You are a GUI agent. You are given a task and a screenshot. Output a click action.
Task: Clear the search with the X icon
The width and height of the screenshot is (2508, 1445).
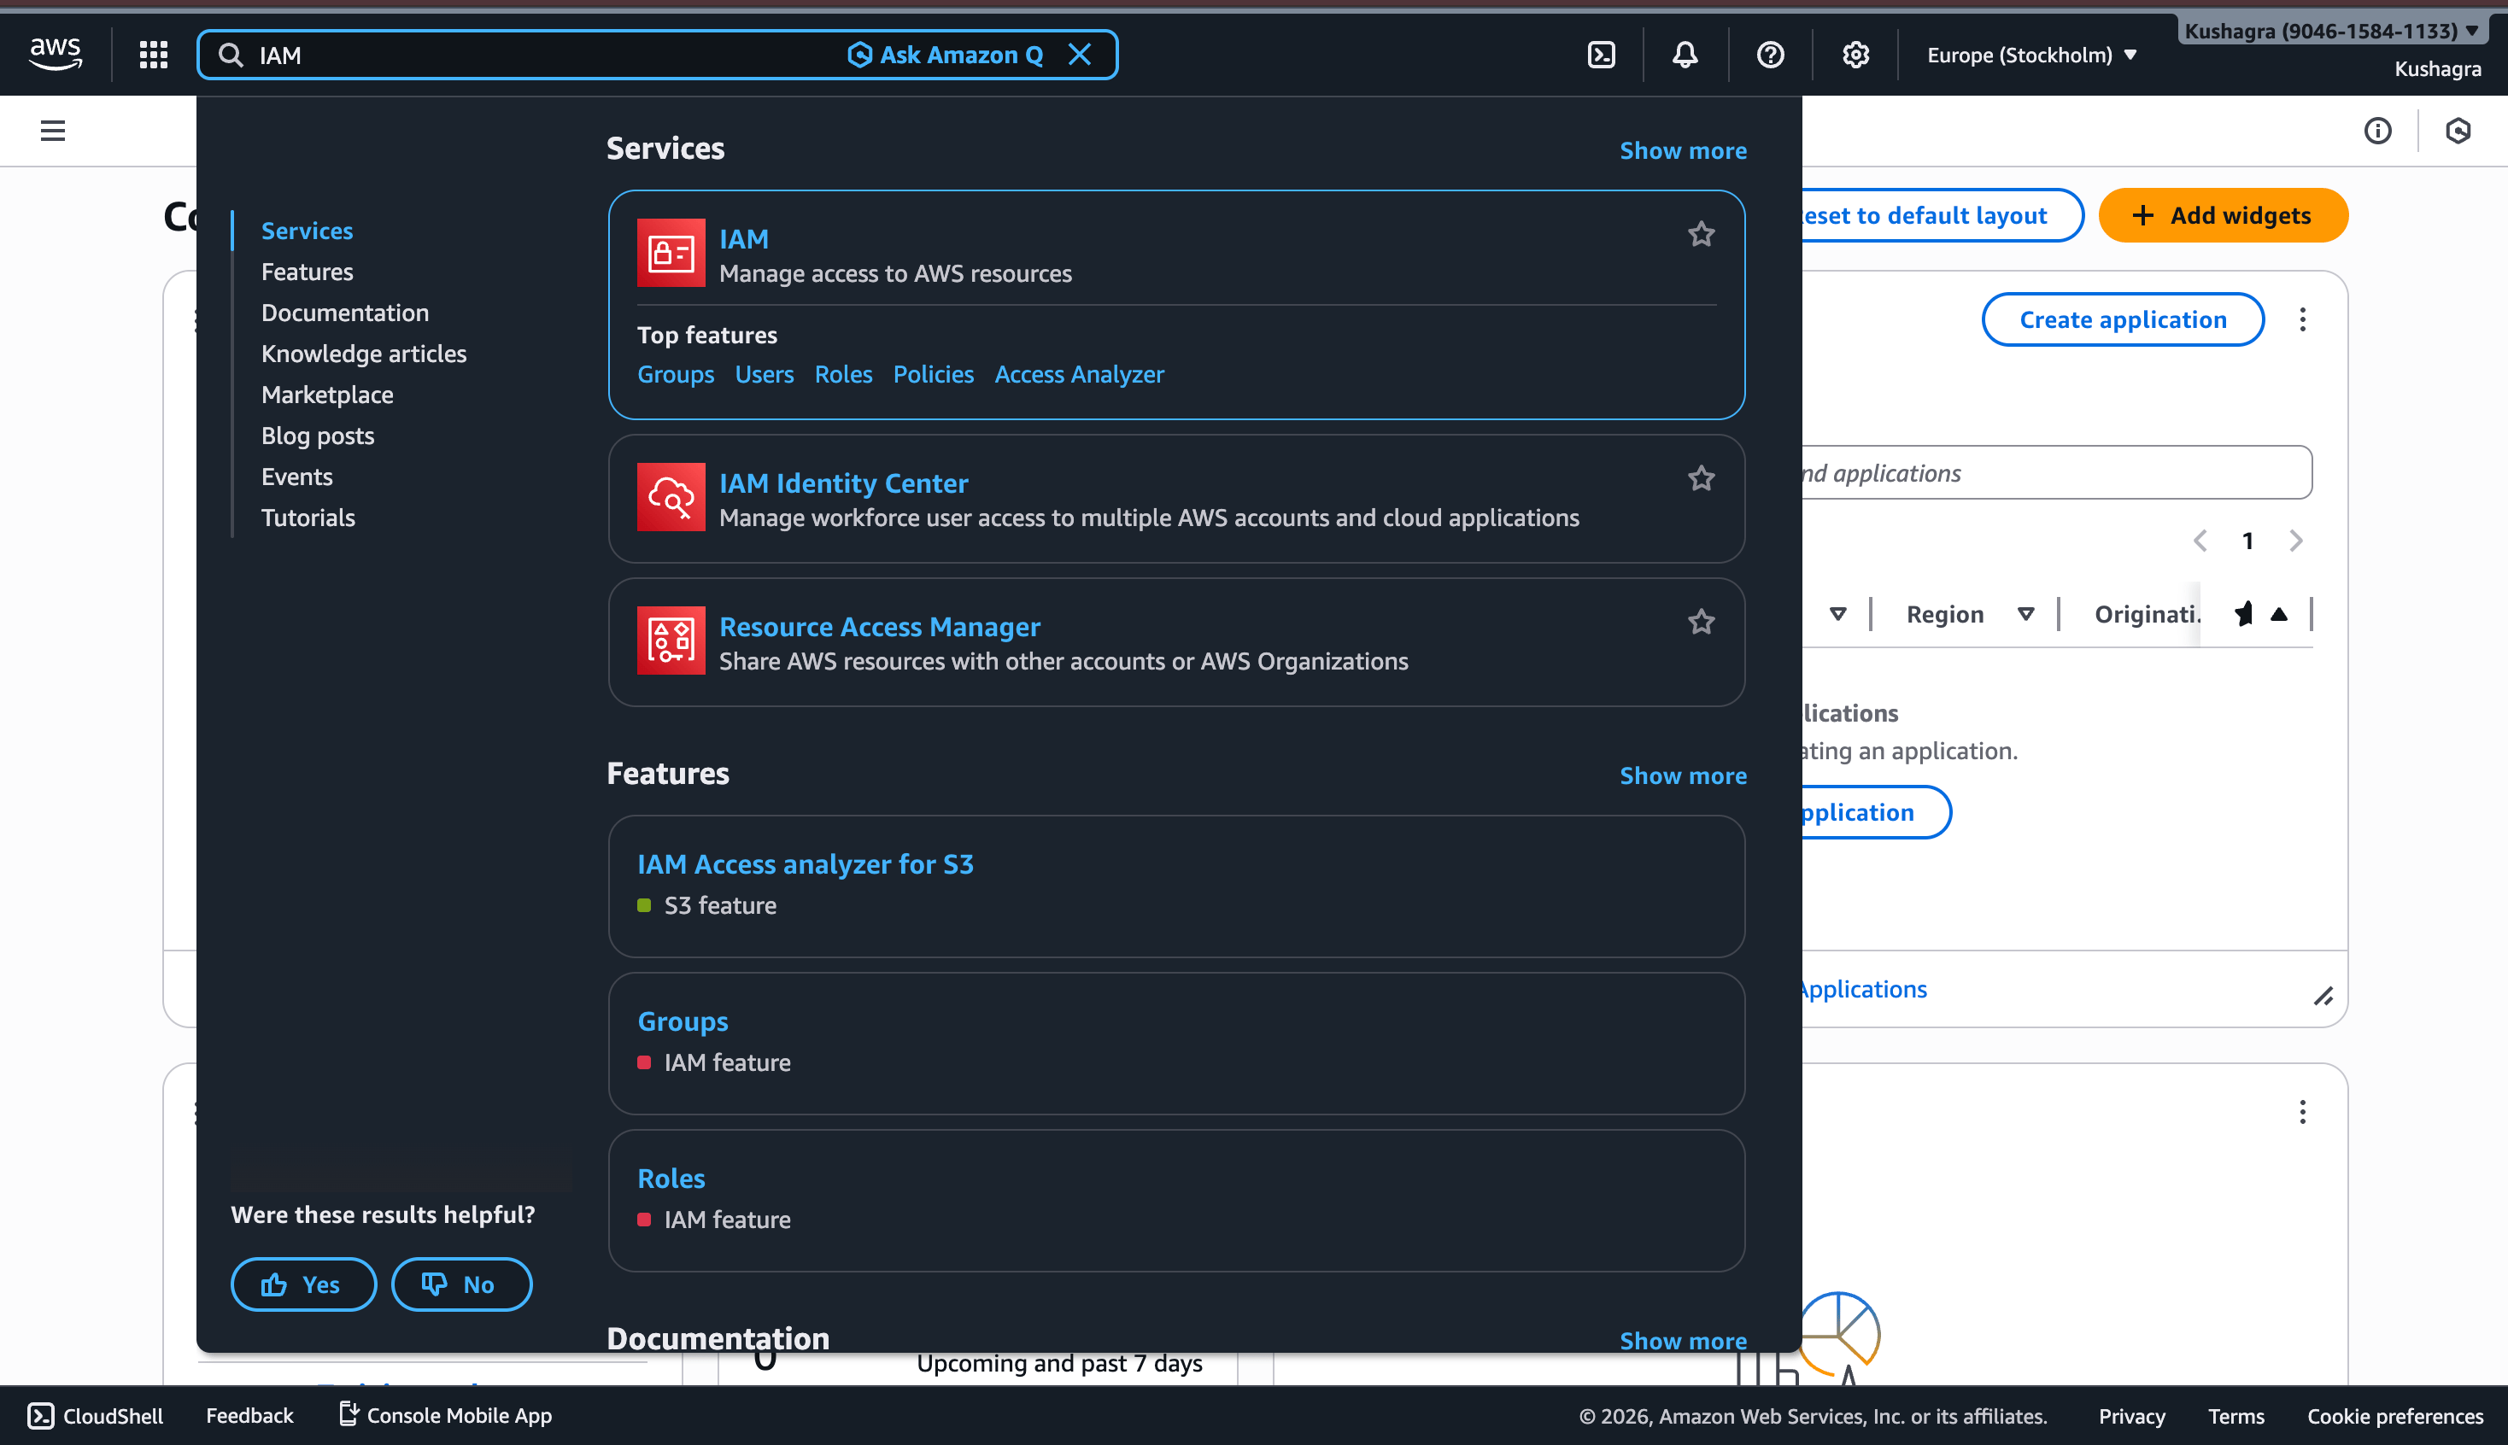pyautogui.click(x=1080, y=55)
